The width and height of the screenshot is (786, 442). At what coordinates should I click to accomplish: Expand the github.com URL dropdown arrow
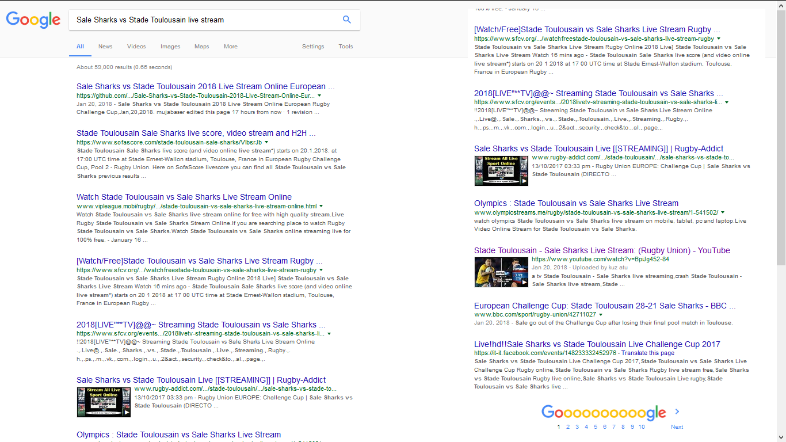(319, 96)
